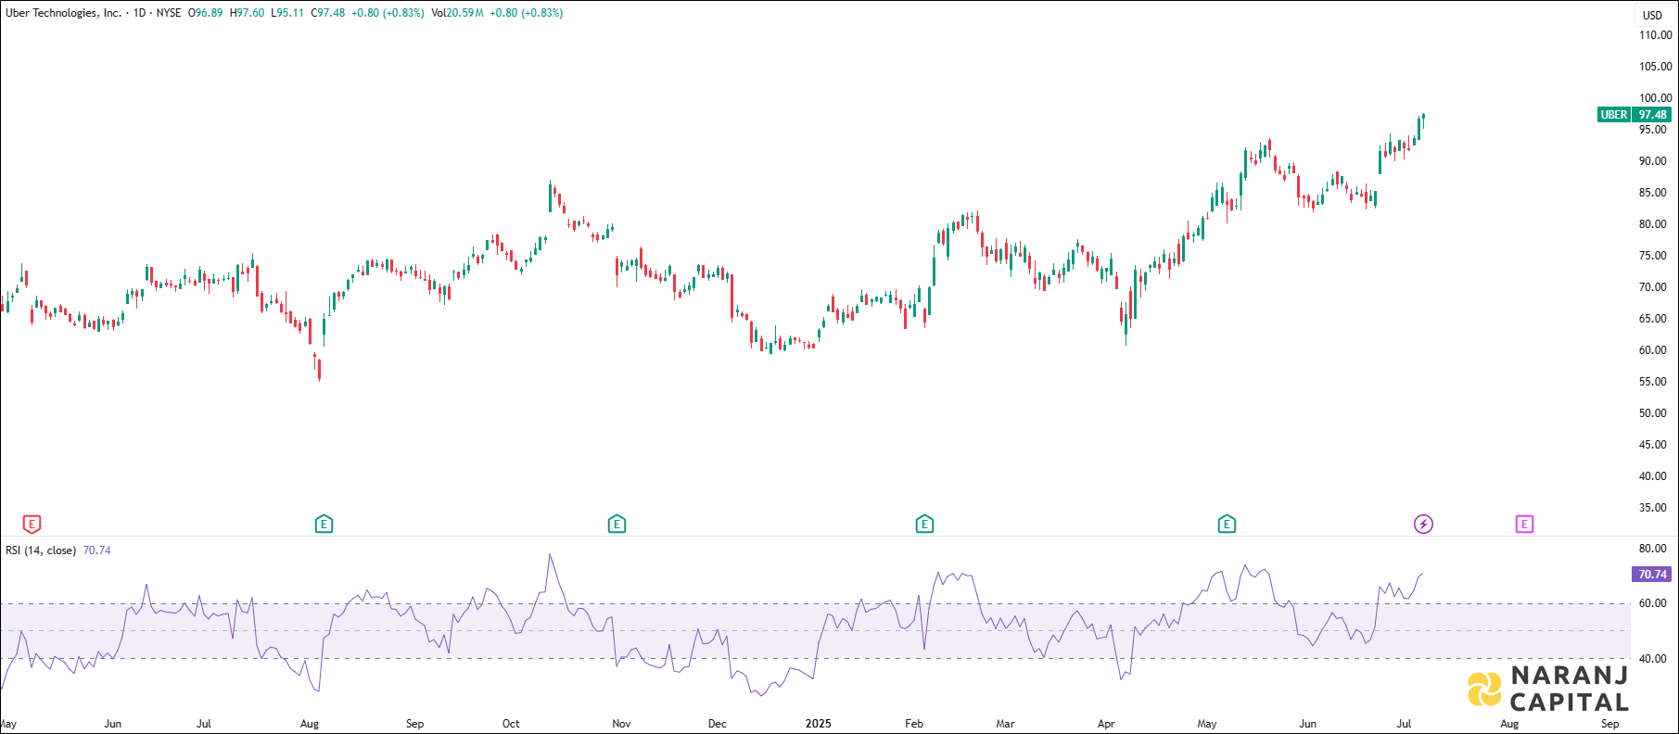Click the Vol20.59M volume readout
Screen dimensions: 1679x734
pyautogui.click(x=458, y=13)
